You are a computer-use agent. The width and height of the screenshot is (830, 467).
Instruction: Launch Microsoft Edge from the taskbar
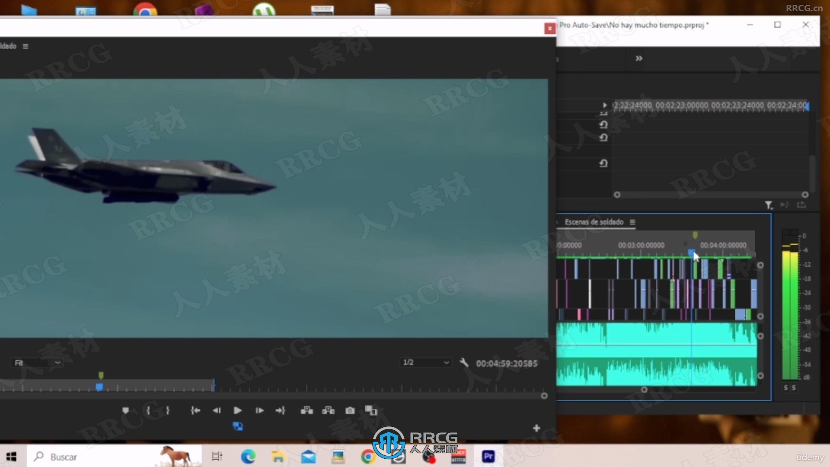(248, 456)
